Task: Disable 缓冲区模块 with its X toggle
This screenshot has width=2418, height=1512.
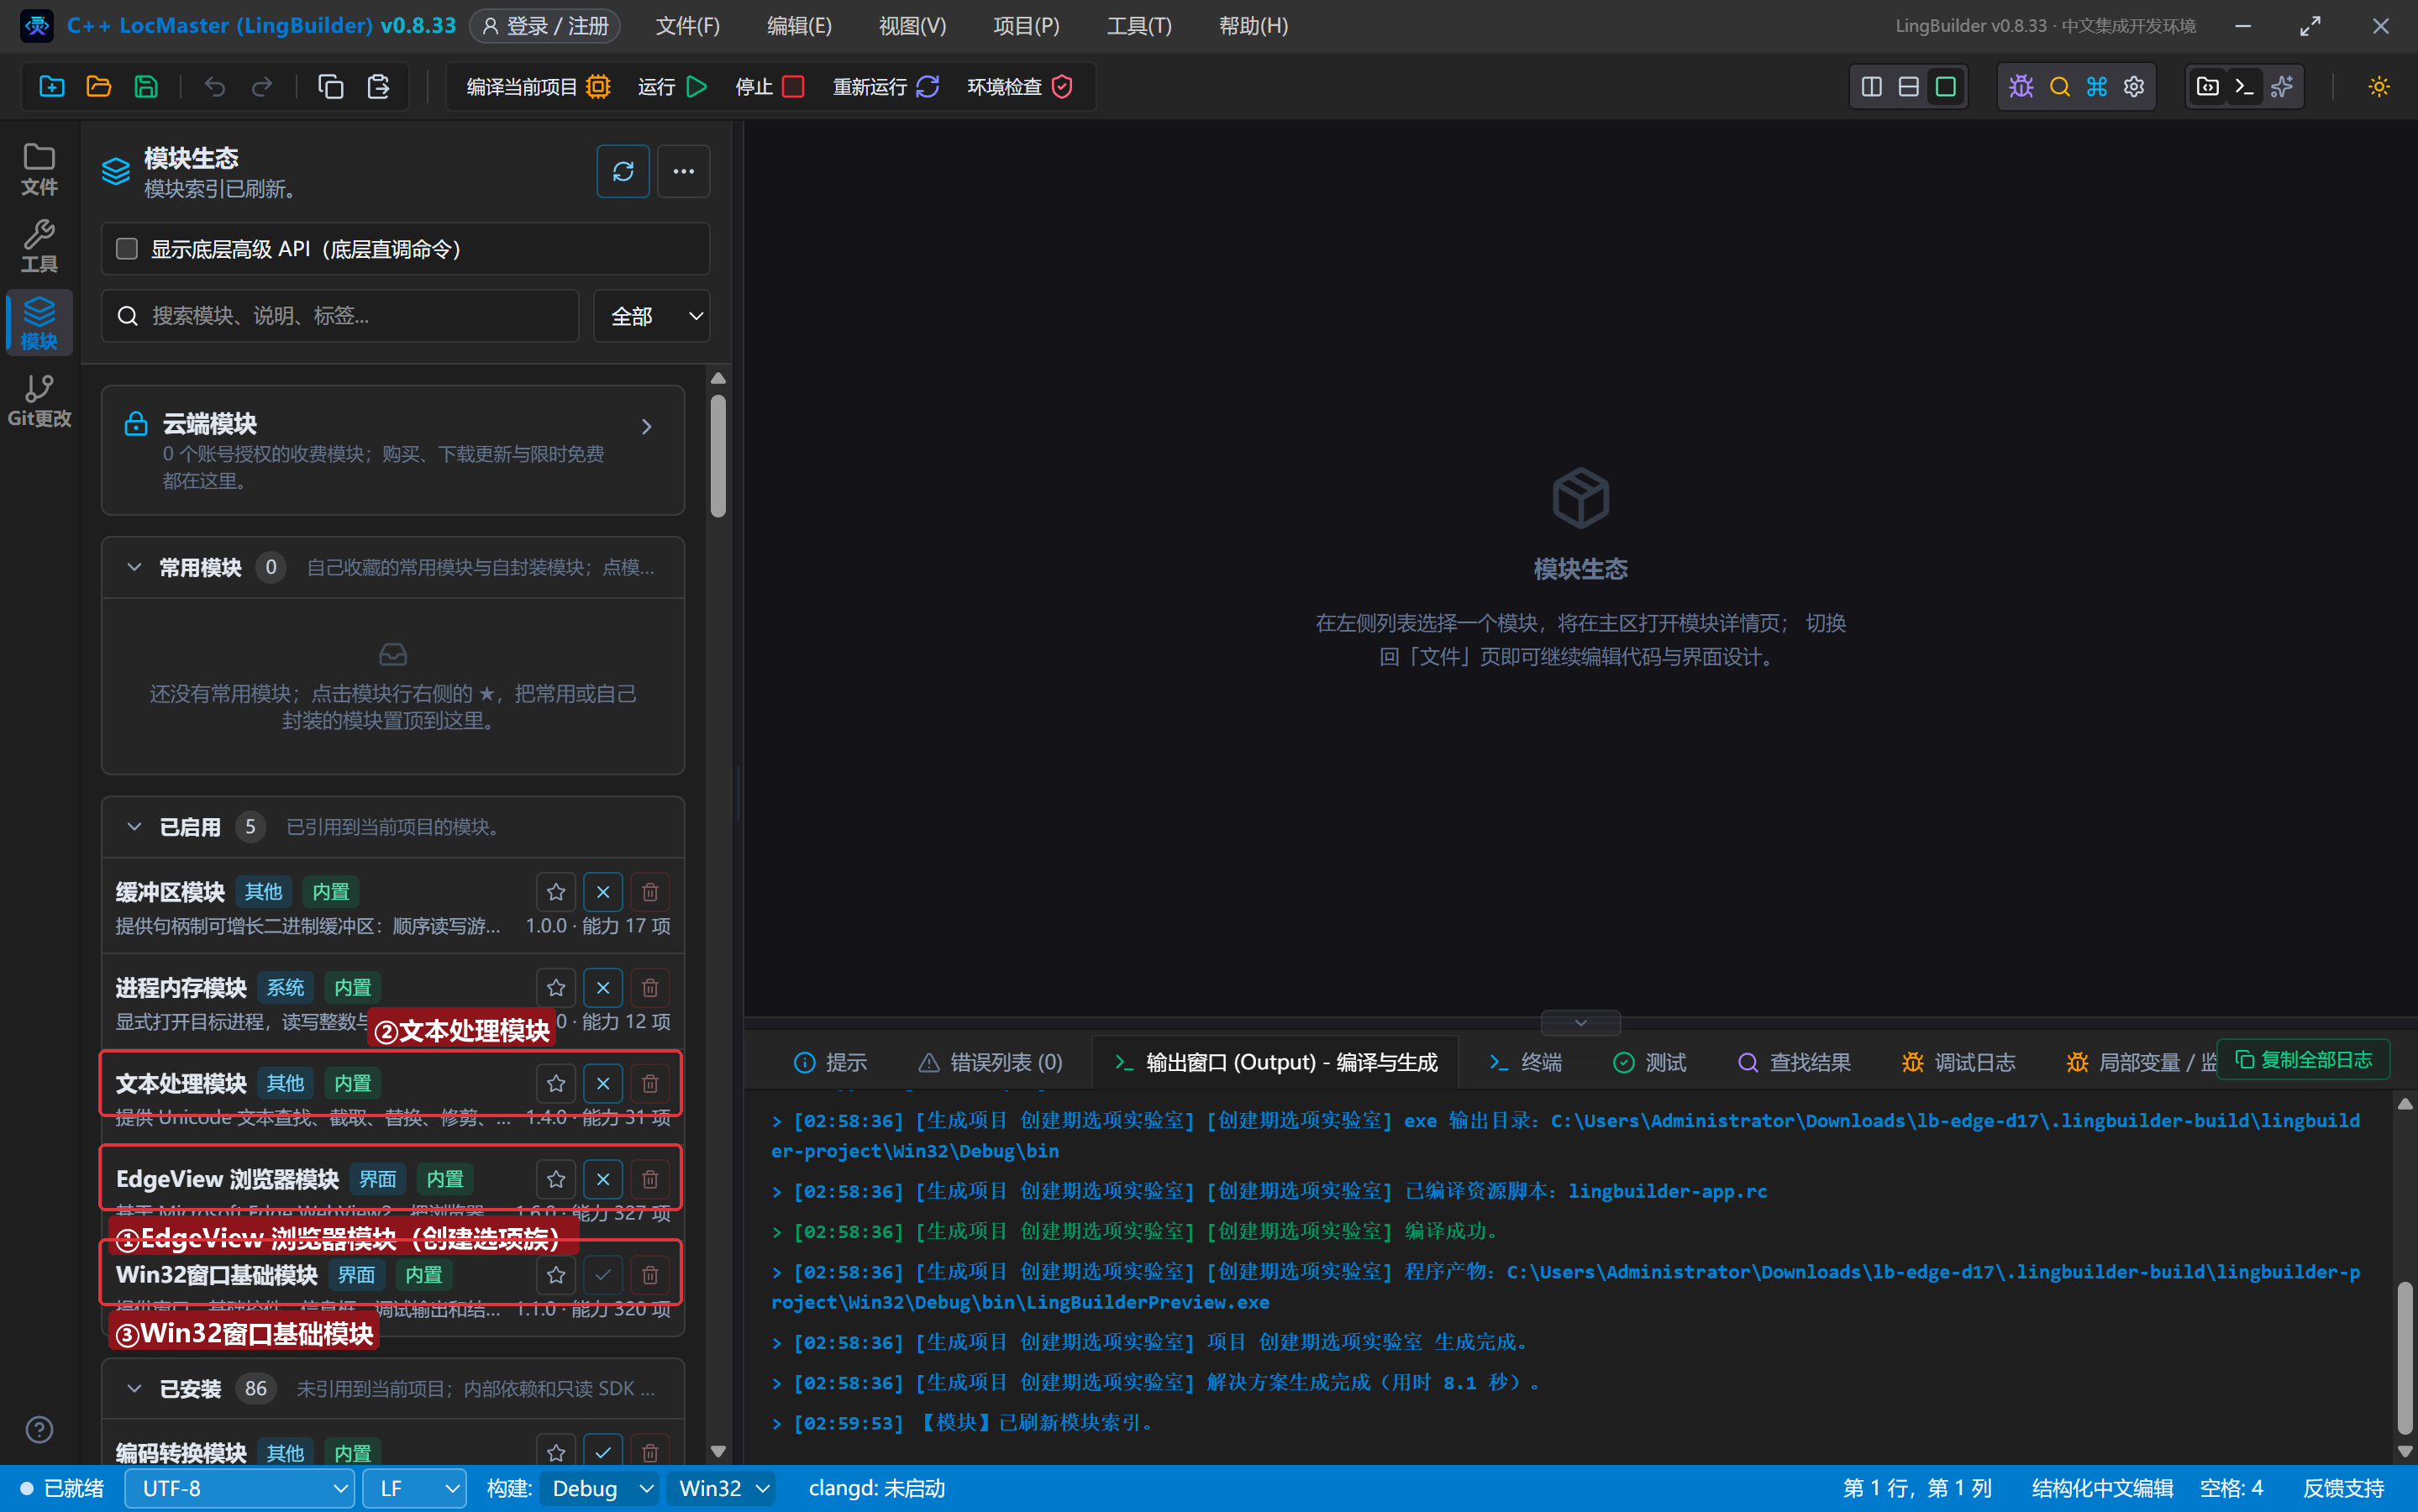Action: 603,892
